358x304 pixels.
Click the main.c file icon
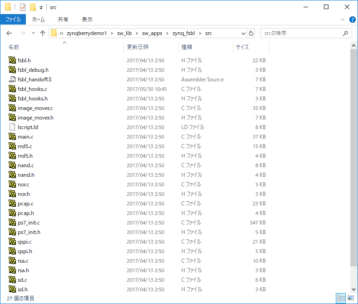coord(12,137)
